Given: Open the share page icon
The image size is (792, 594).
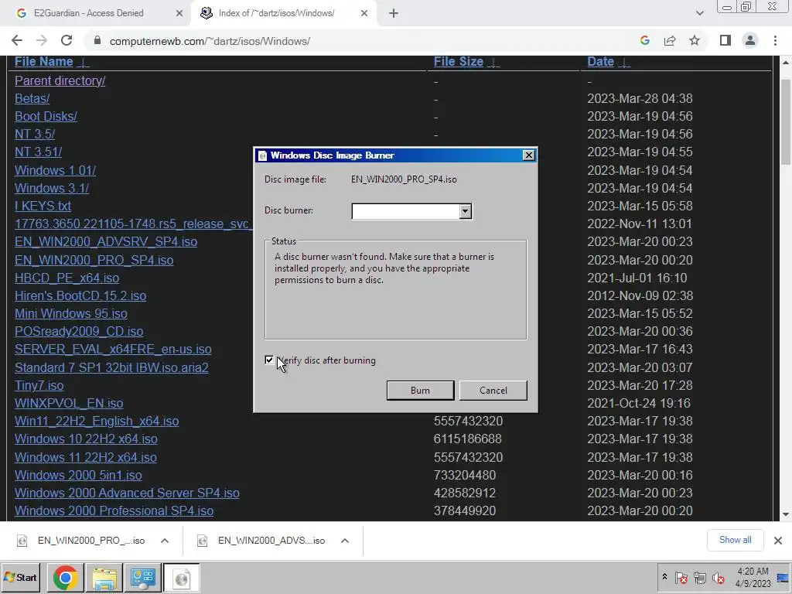Looking at the screenshot, I should pyautogui.click(x=670, y=41).
